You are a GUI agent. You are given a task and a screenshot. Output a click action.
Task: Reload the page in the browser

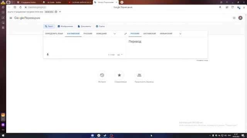tap(20, 7)
